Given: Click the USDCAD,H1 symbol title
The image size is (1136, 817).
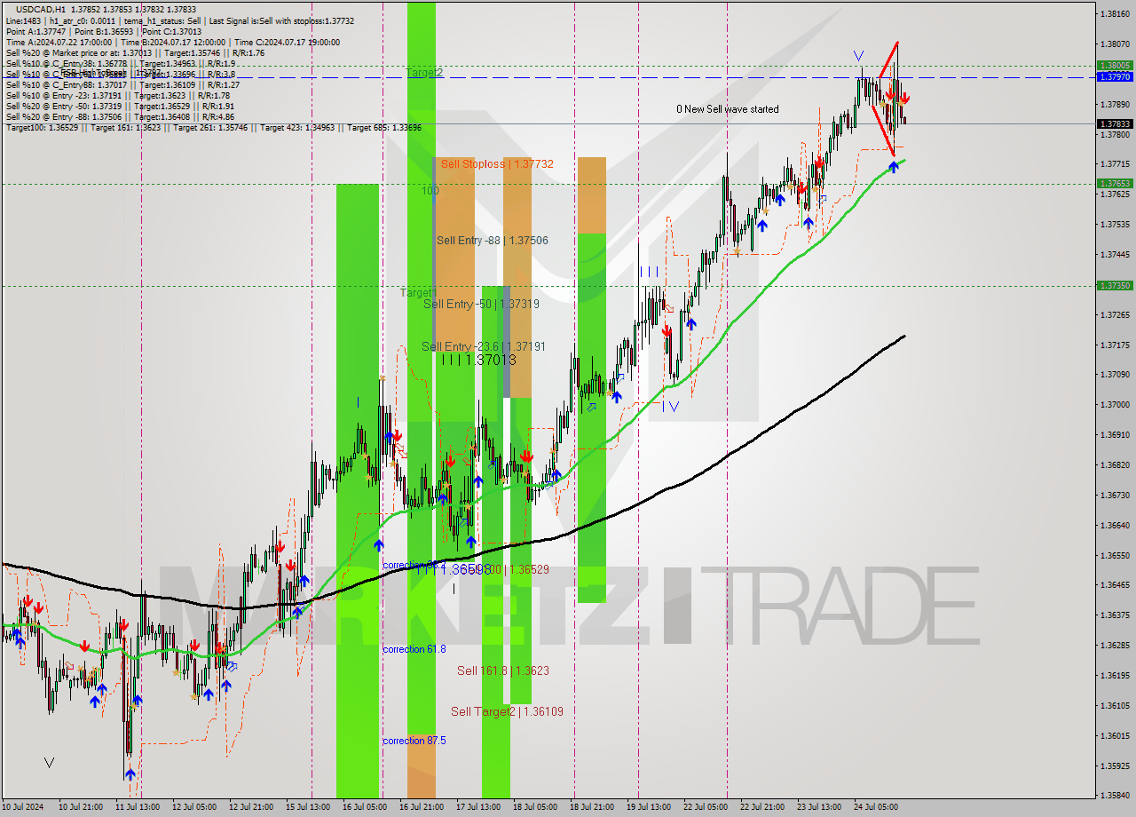Looking at the screenshot, I should pyautogui.click(x=41, y=9).
